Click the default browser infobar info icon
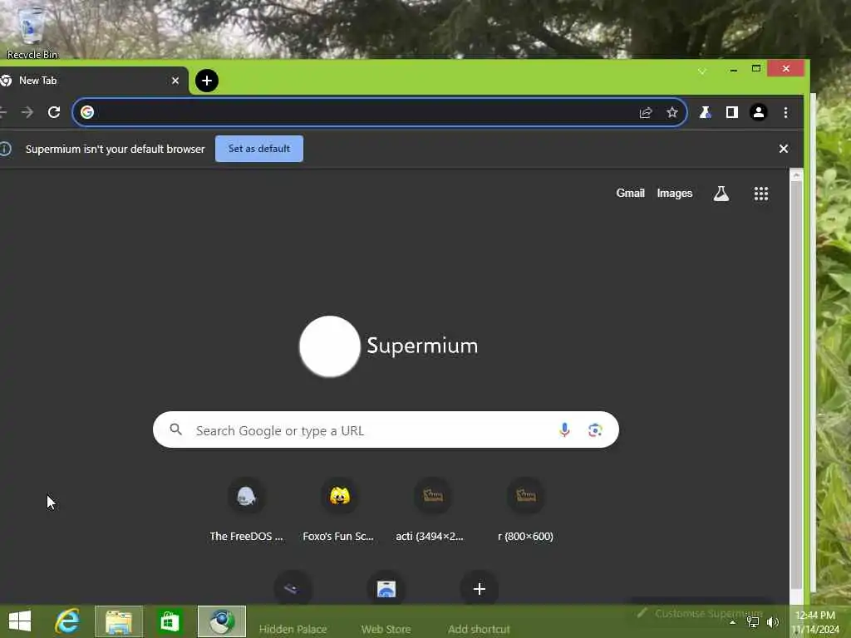 point(6,149)
